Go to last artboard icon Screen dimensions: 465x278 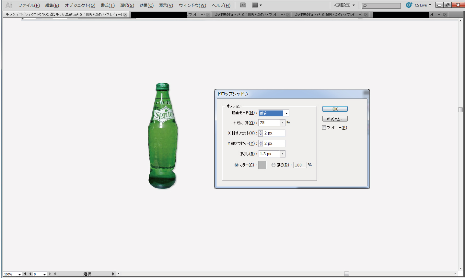pos(55,274)
